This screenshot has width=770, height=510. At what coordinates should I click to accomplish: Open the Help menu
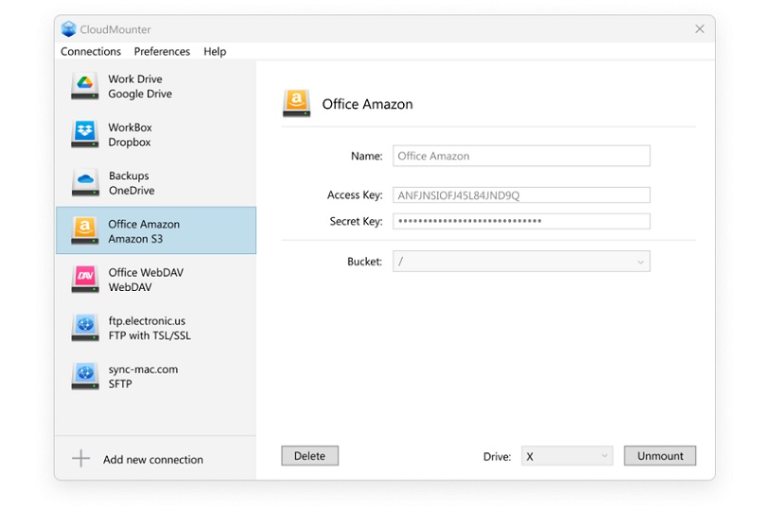coord(215,52)
